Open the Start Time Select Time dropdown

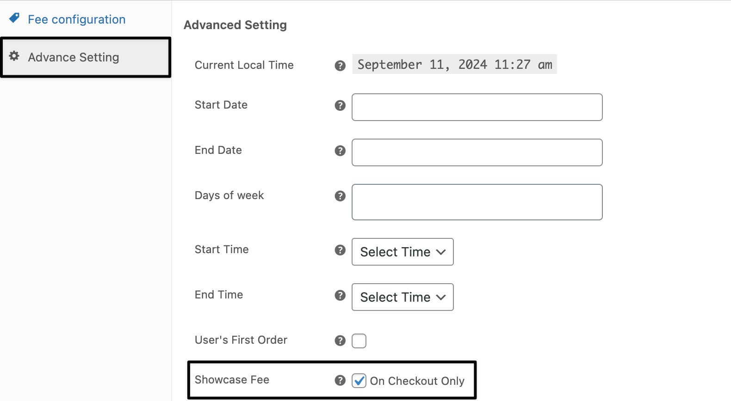(x=402, y=252)
